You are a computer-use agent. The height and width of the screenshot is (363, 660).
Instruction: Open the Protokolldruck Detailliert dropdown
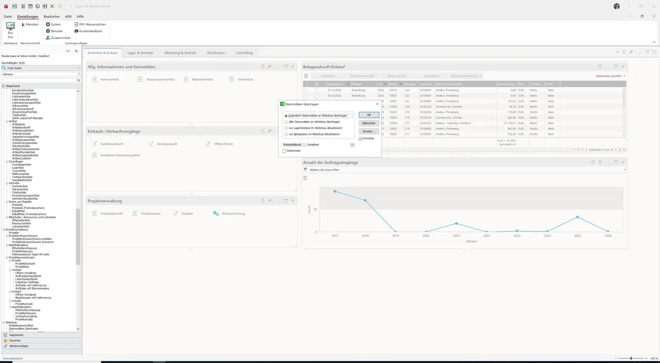pyautogui.click(x=352, y=145)
